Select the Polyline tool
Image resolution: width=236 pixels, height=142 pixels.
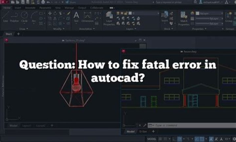click(x=14, y=17)
